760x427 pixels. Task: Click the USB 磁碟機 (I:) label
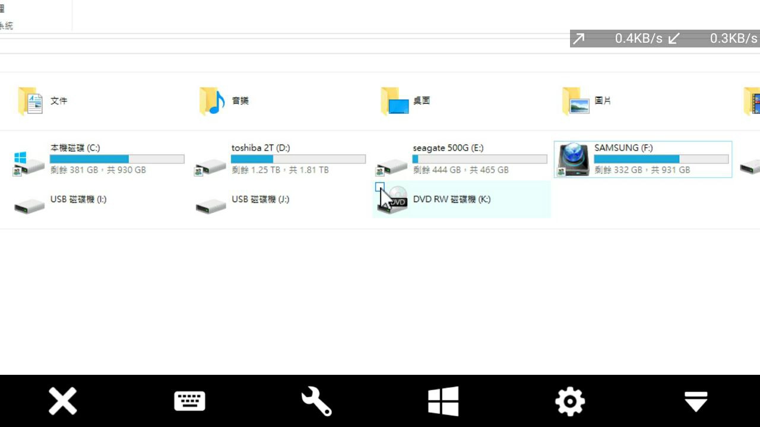point(78,199)
